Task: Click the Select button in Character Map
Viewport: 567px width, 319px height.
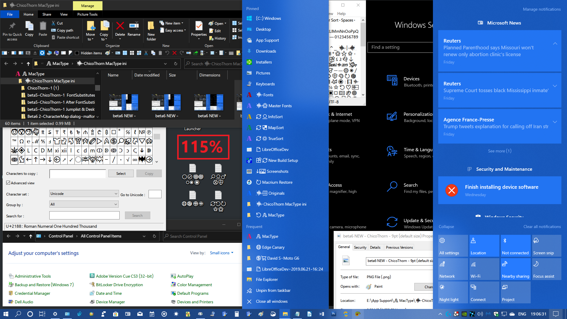Action: pyautogui.click(x=121, y=174)
